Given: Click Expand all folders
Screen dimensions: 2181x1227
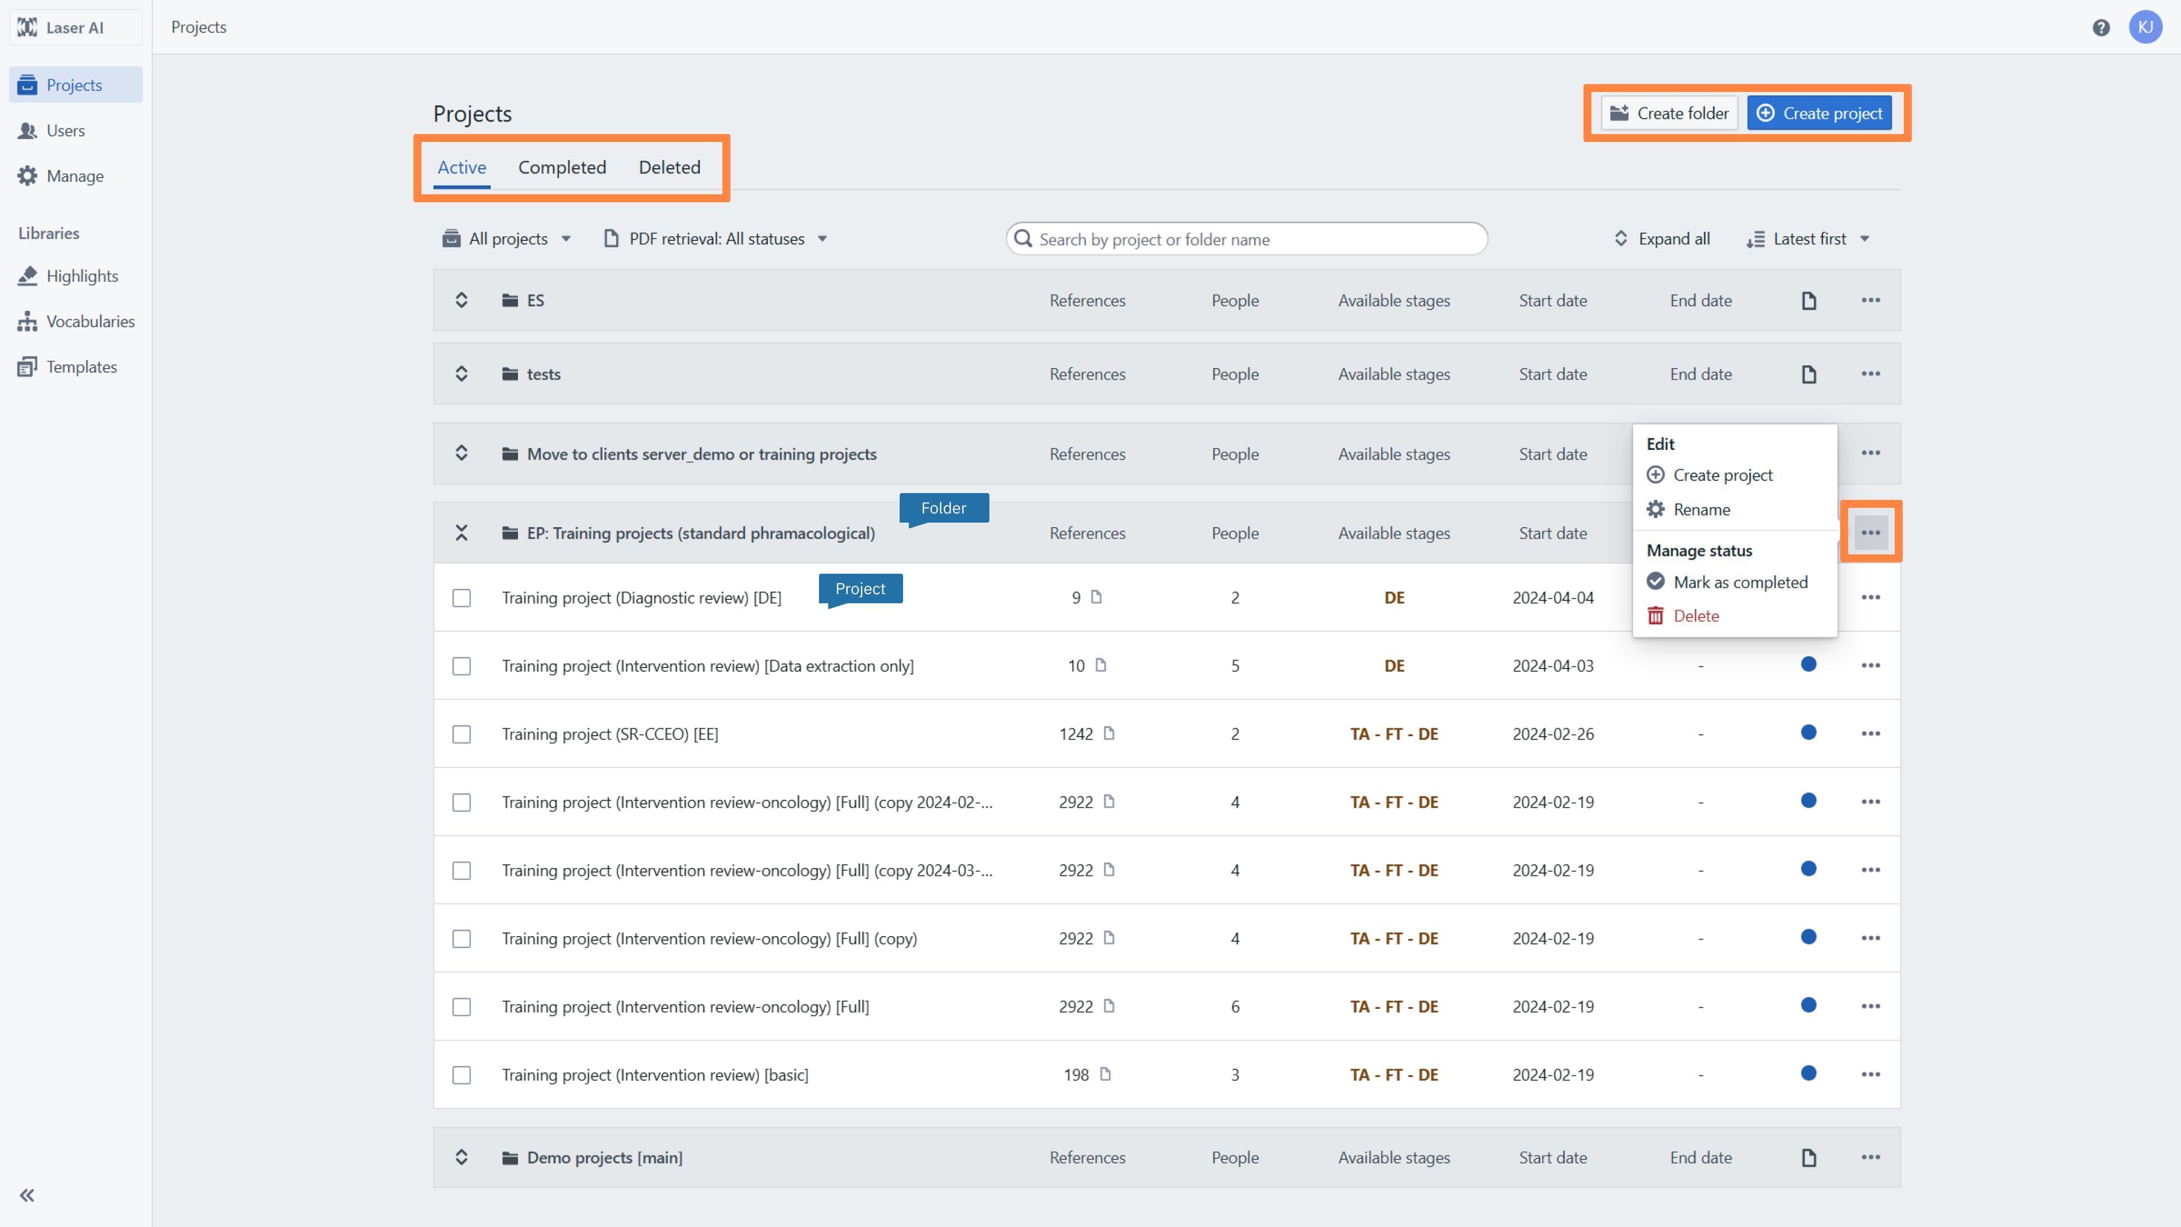Looking at the screenshot, I should coord(1661,239).
